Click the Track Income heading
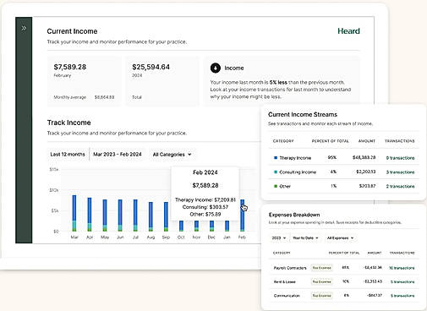427x311 pixels. pyautogui.click(x=69, y=123)
